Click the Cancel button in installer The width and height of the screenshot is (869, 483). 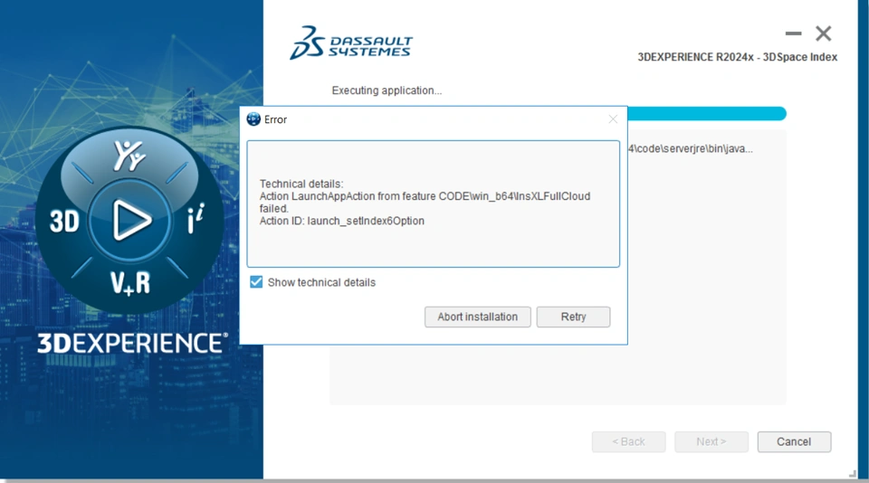[794, 441]
